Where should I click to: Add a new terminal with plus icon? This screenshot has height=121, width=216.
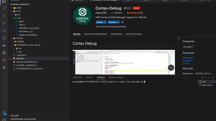202,78
